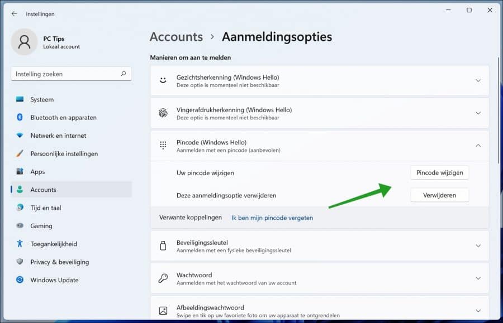Open Persoonlijke instellingen section
The image size is (503, 323).
coord(64,153)
